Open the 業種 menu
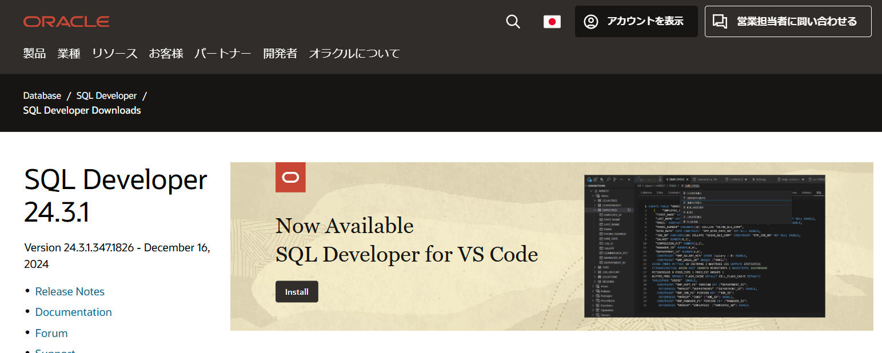The width and height of the screenshot is (882, 353). tap(69, 54)
